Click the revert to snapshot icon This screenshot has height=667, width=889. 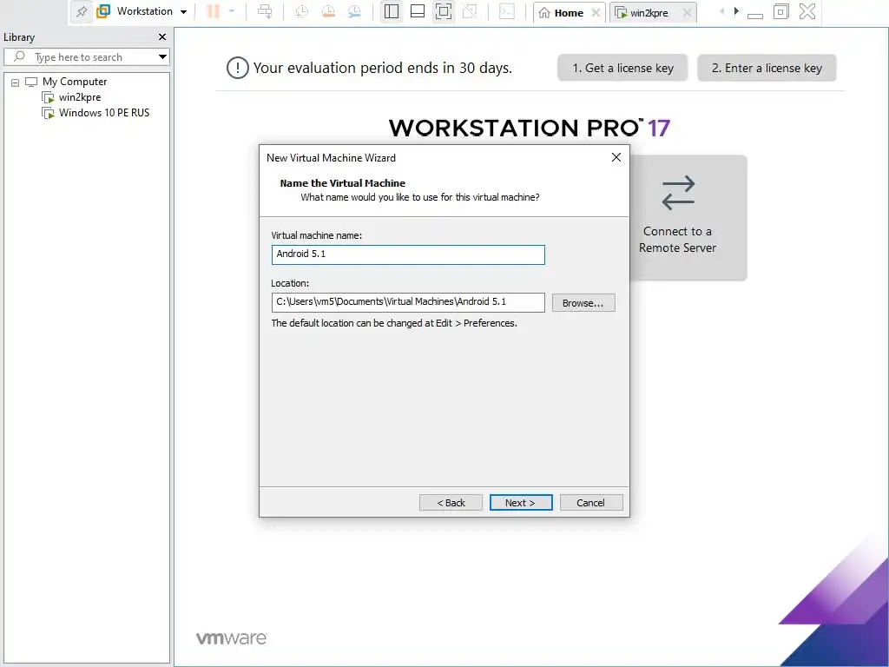(x=327, y=11)
